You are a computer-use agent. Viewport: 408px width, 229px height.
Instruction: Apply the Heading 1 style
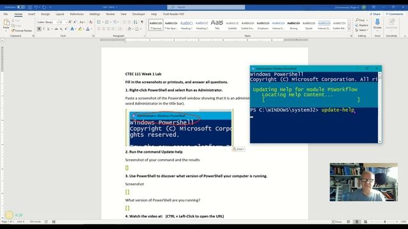coord(187,25)
